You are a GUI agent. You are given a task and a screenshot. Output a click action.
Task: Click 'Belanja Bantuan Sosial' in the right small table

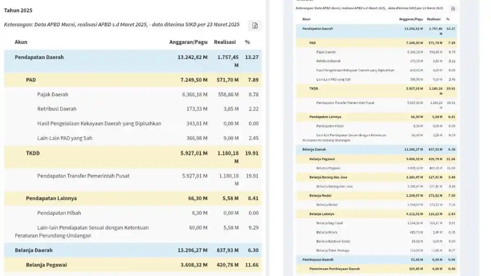(333, 241)
